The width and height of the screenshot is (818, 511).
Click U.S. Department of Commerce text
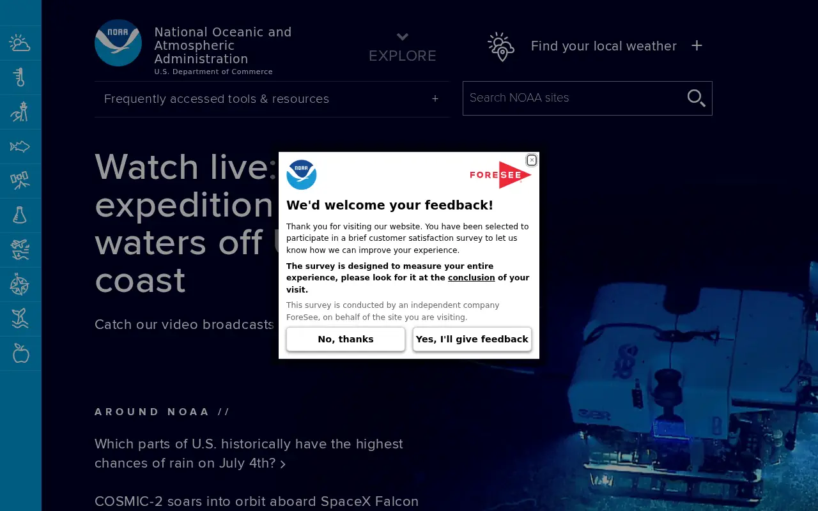pos(213,72)
